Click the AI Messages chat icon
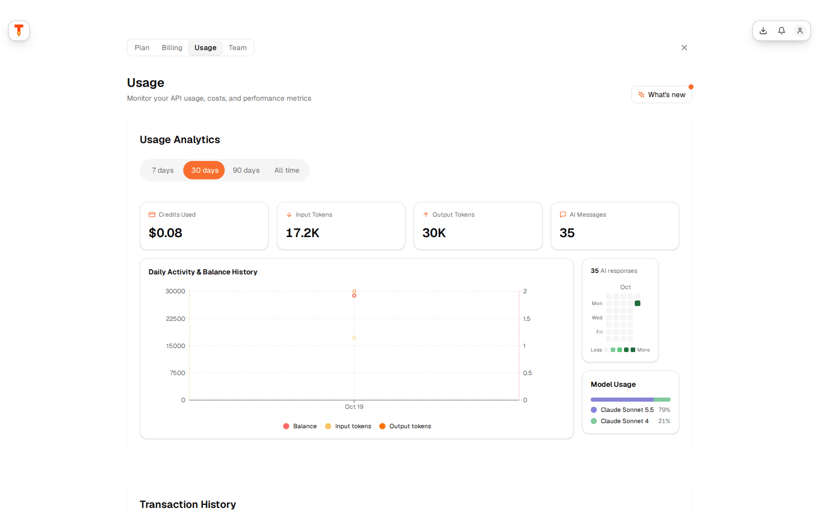The height and width of the screenshot is (511, 819). [x=563, y=215]
